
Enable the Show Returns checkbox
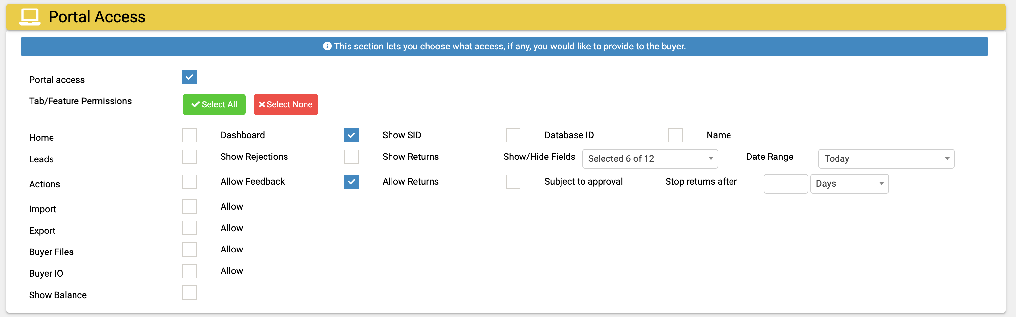click(x=351, y=157)
